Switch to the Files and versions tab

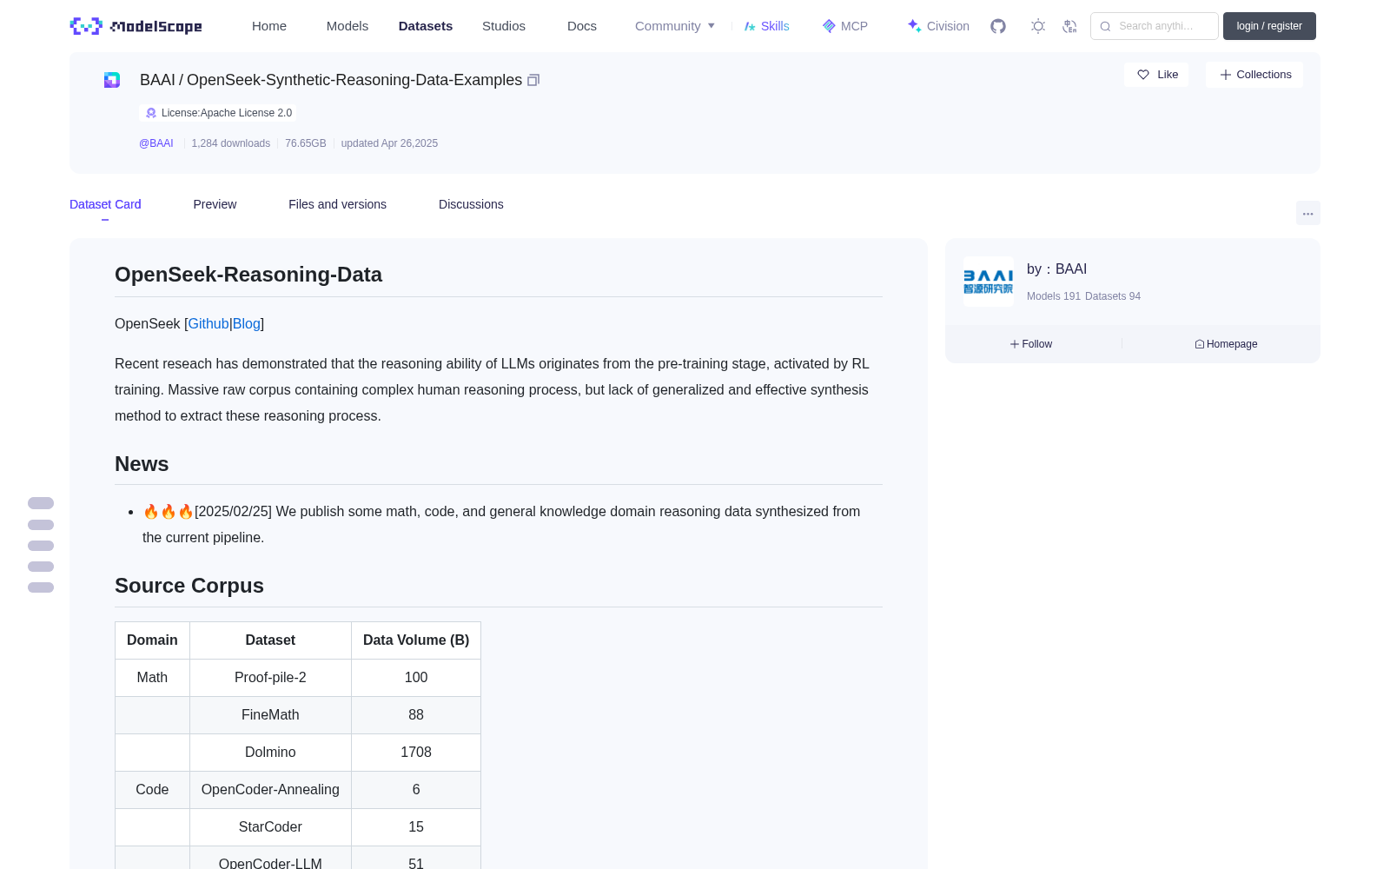(x=337, y=204)
